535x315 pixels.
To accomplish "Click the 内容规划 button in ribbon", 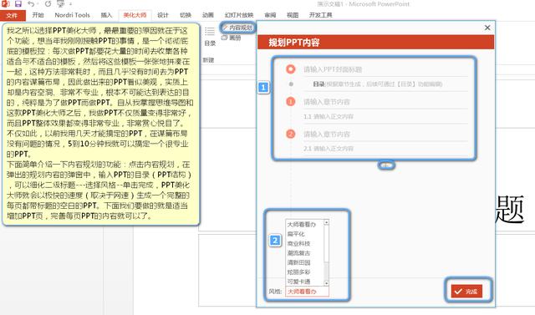I will point(237,28).
